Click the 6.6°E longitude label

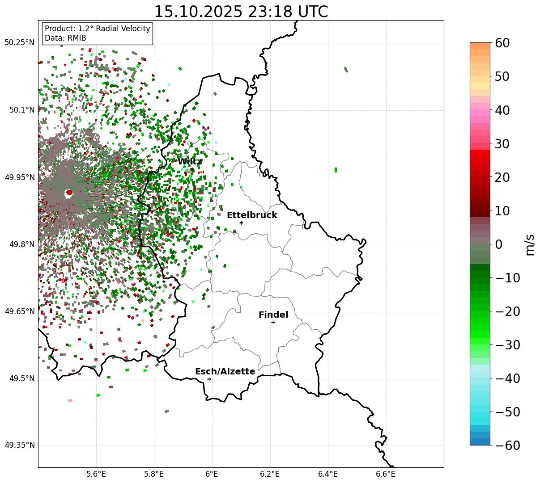tap(386, 474)
